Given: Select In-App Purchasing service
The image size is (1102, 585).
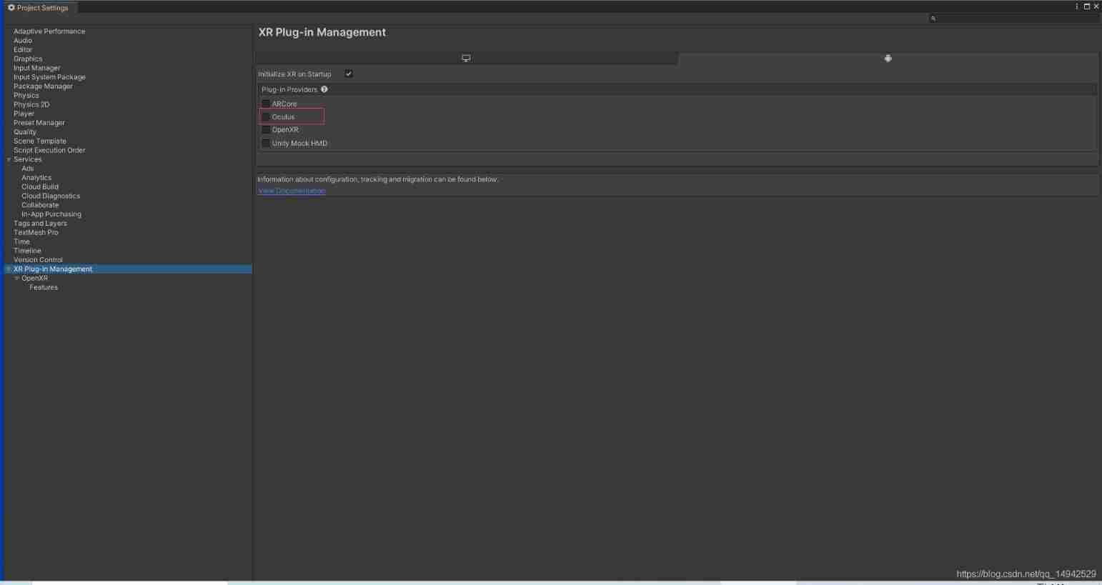Looking at the screenshot, I should click(51, 214).
